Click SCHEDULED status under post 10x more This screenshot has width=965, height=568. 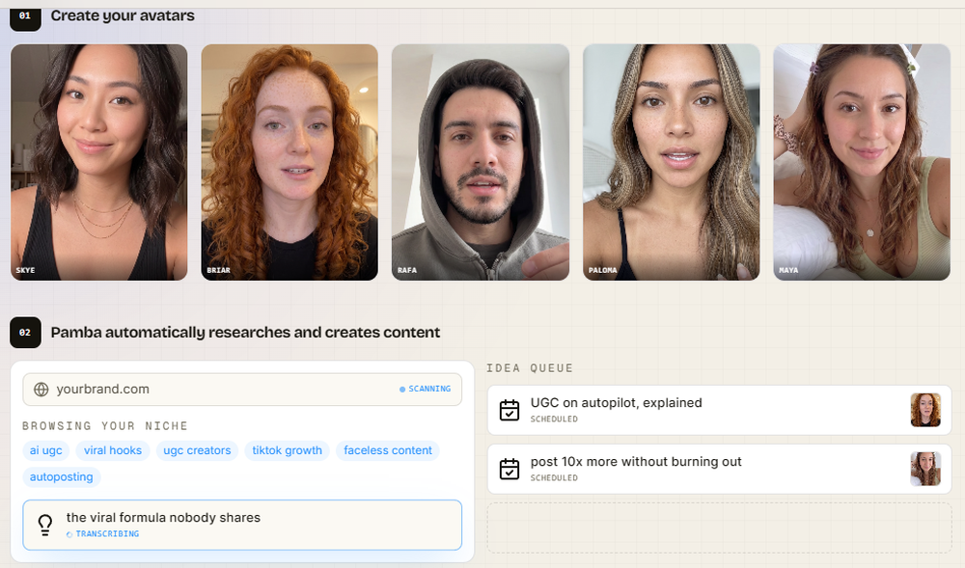tap(554, 478)
